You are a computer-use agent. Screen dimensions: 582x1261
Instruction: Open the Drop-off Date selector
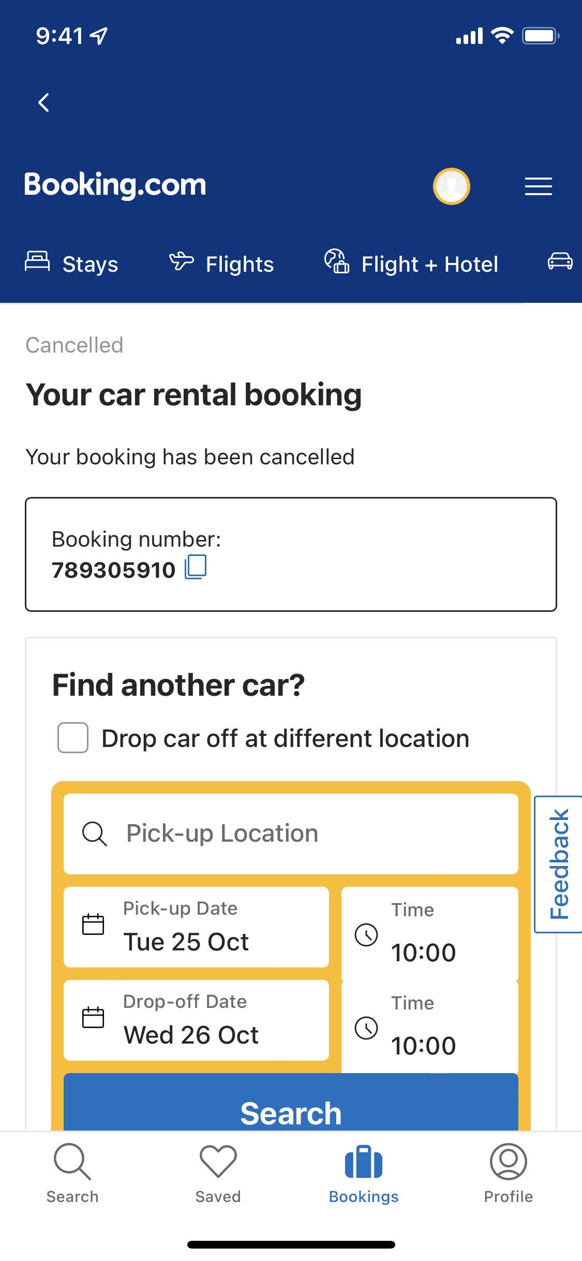(x=196, y=1020)
